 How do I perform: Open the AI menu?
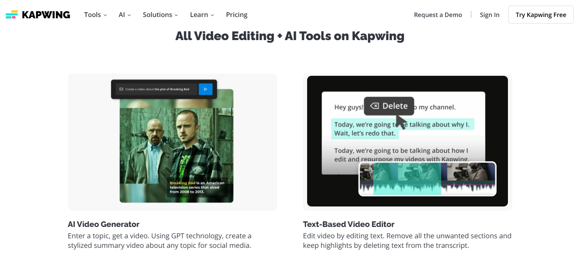(x=125, y=15)
